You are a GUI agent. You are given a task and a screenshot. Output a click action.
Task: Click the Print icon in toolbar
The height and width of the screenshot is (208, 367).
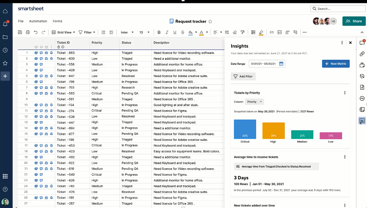click(28, 32)
